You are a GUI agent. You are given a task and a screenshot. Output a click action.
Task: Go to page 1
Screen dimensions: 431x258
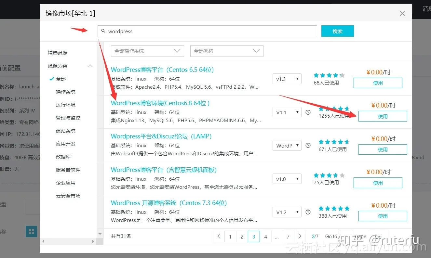coord(230,236)
